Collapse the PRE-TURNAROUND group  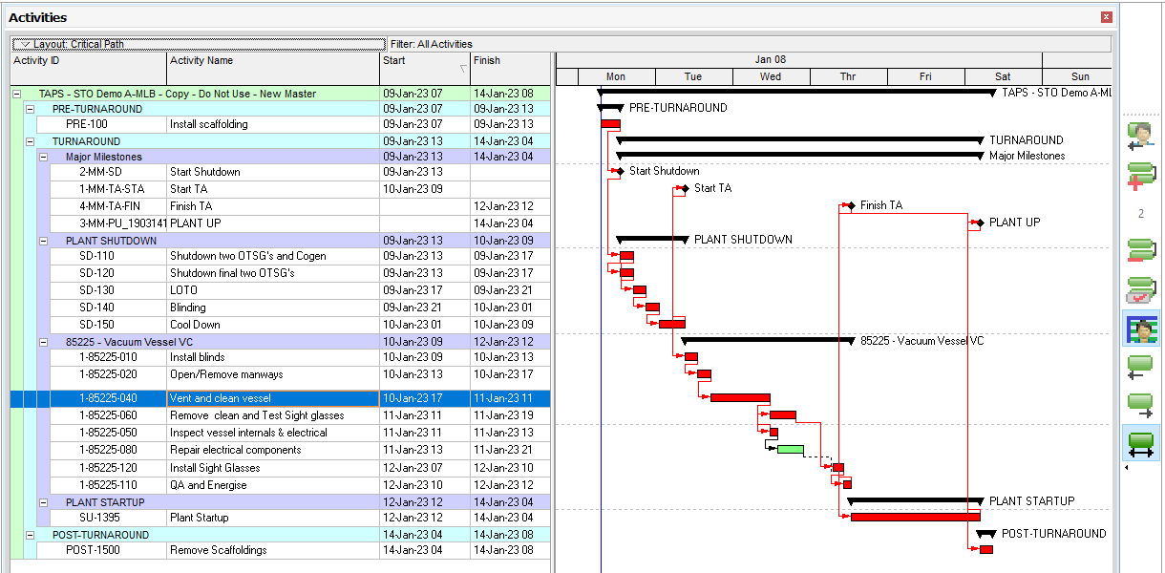click(30, 109)
